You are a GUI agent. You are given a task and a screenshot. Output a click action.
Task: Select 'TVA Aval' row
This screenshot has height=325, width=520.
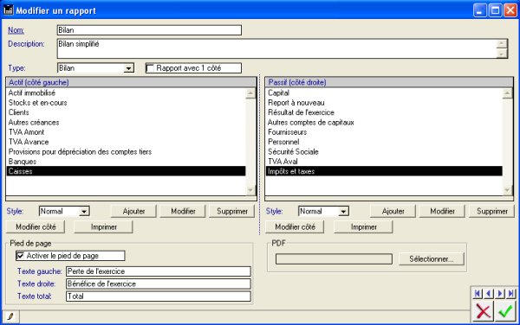(x=384, y=162)
